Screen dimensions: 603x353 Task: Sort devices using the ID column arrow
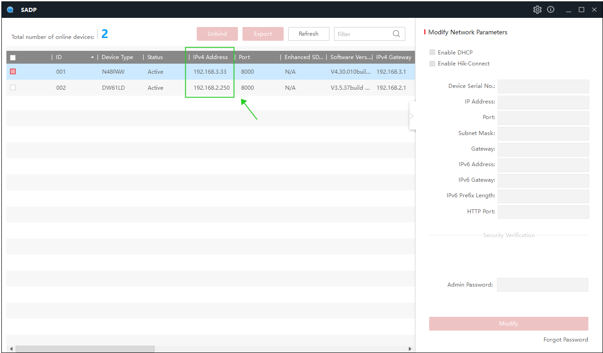(x=92, y=57)
